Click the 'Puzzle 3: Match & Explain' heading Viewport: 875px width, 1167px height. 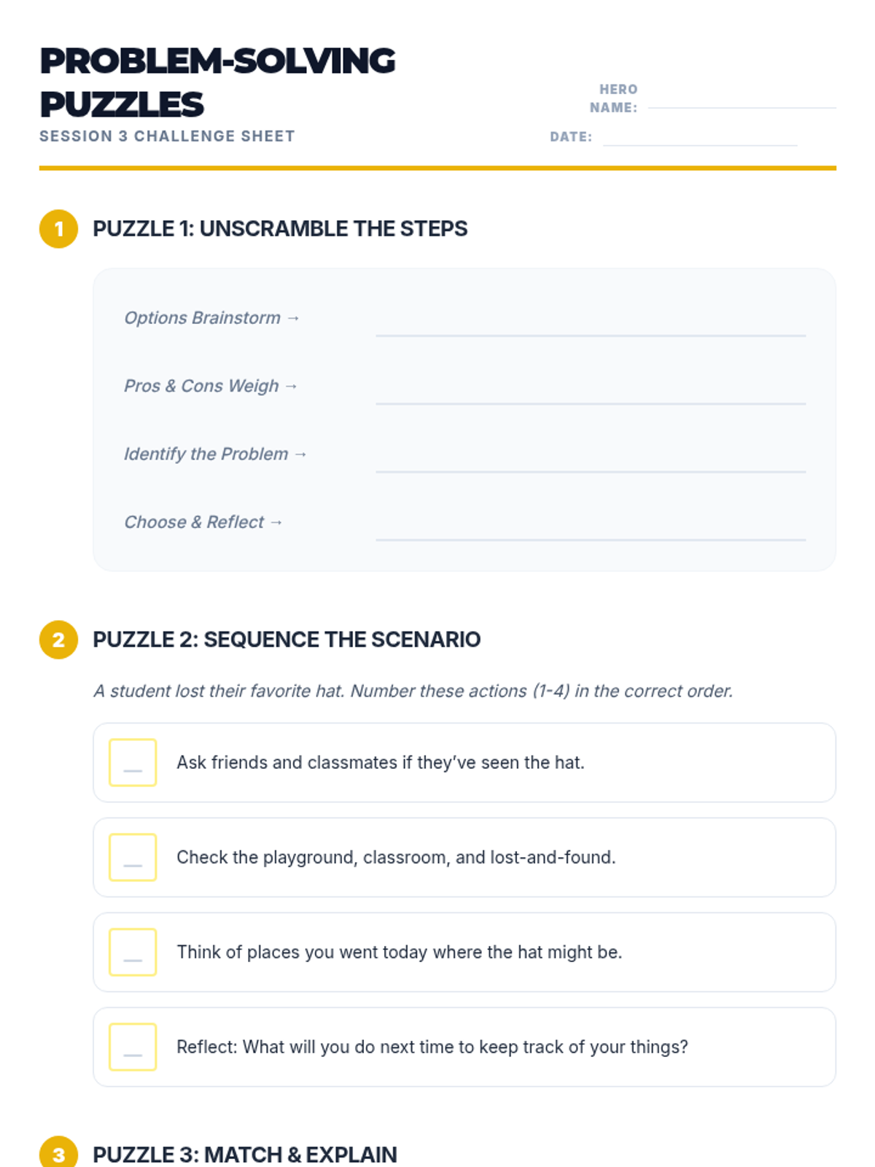pos(245,1155)
